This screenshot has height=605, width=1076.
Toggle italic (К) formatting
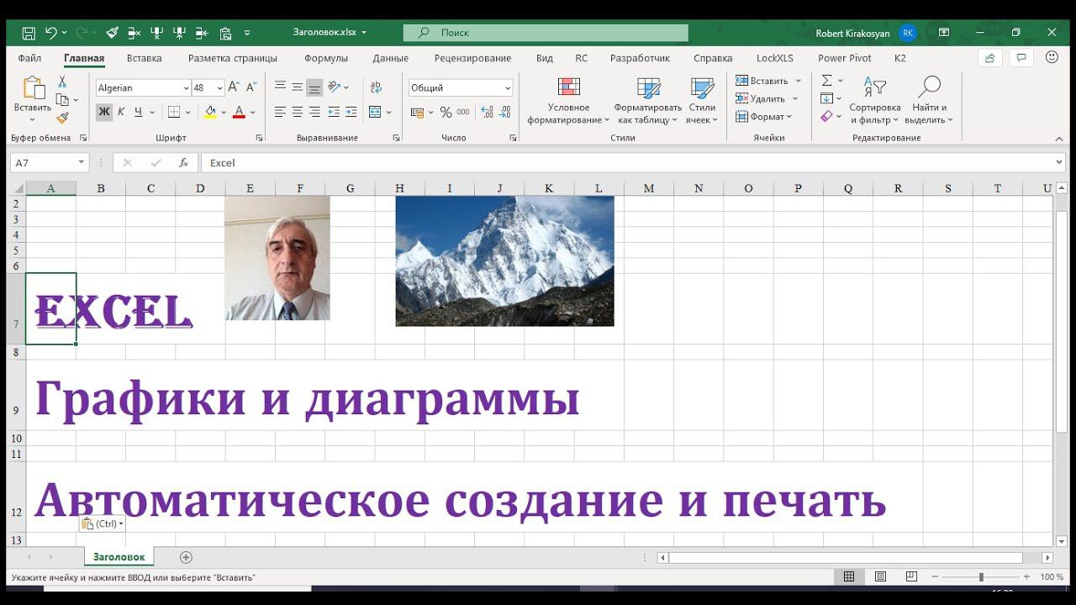point(121,112)
